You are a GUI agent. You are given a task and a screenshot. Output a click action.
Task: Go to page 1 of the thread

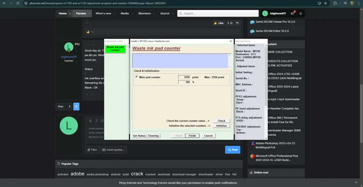tap(69, 106)
